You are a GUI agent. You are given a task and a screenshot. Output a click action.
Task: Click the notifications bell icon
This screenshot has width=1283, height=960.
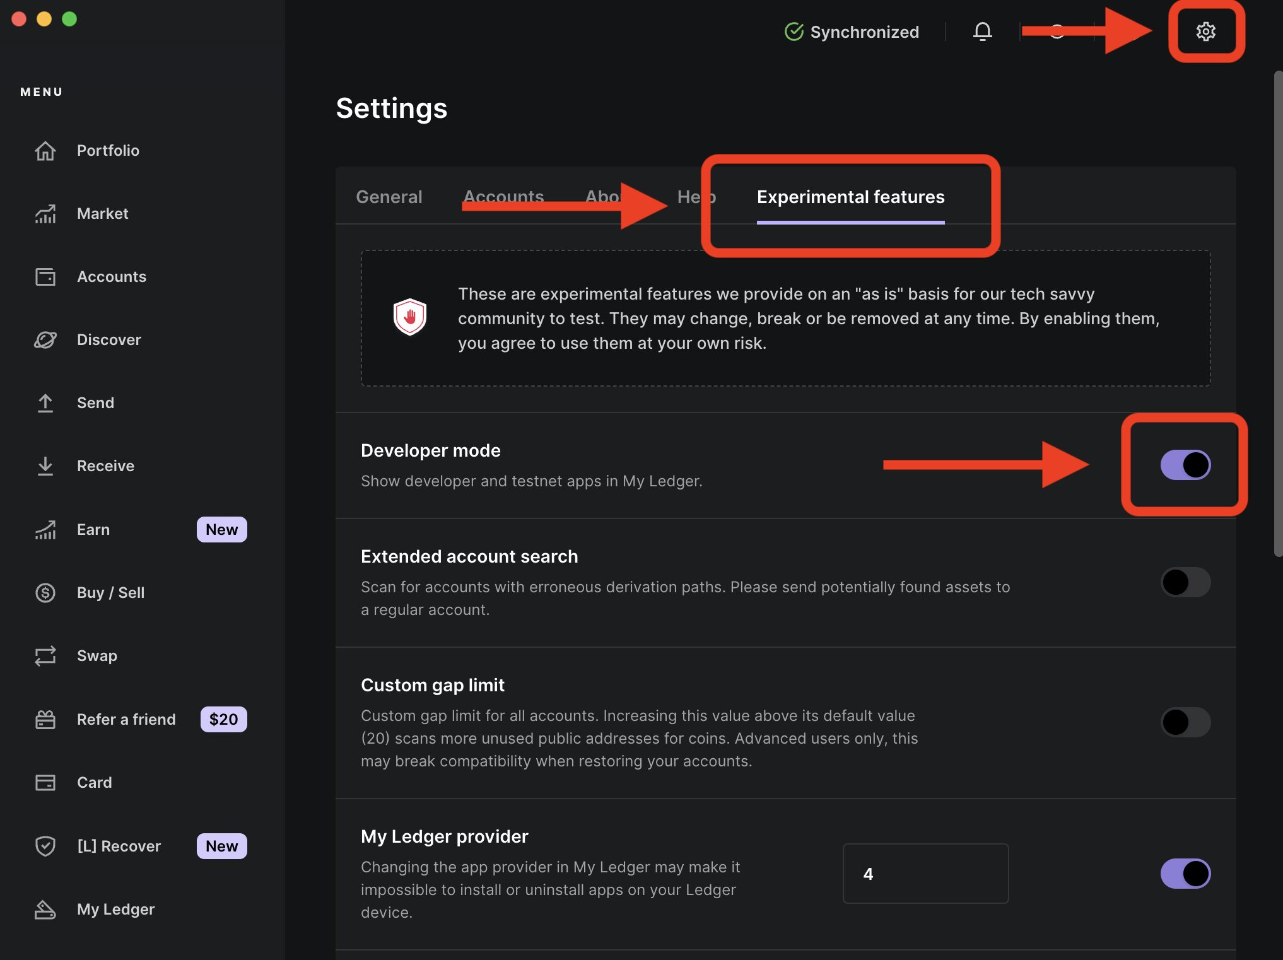pyautogui.click(x=982, y=32)
